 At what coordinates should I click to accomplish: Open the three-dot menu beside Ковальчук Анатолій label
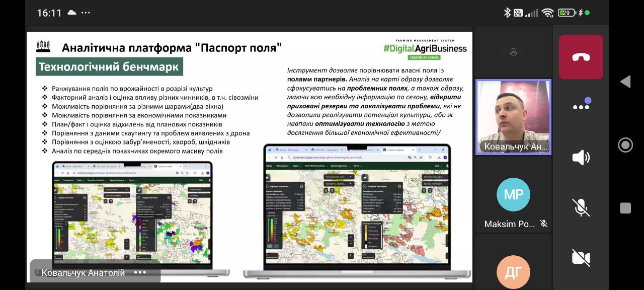(140, 272)
